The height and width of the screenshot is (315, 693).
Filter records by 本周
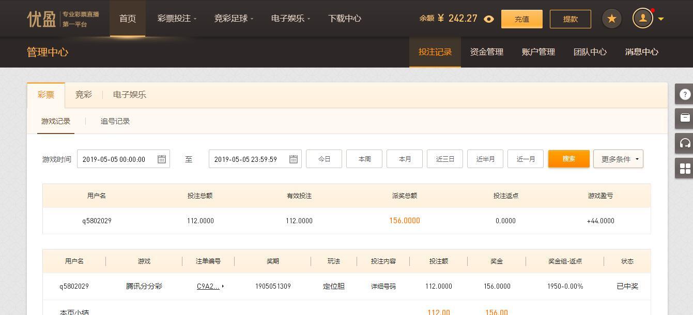[x=364, y=159]
